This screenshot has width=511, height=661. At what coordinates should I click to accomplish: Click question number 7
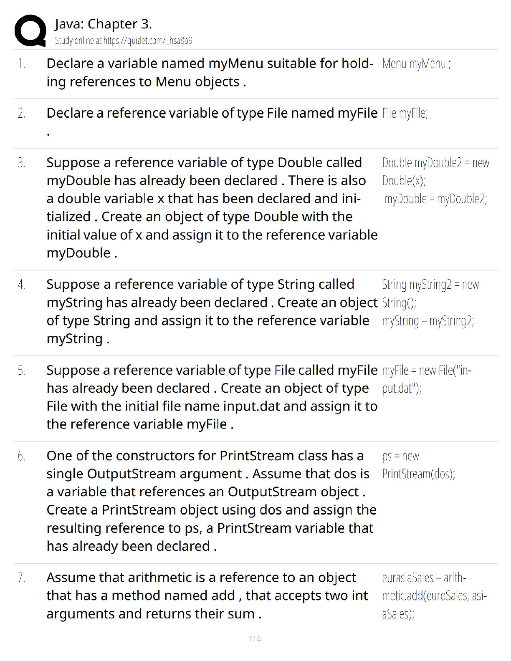coord(21,578)
